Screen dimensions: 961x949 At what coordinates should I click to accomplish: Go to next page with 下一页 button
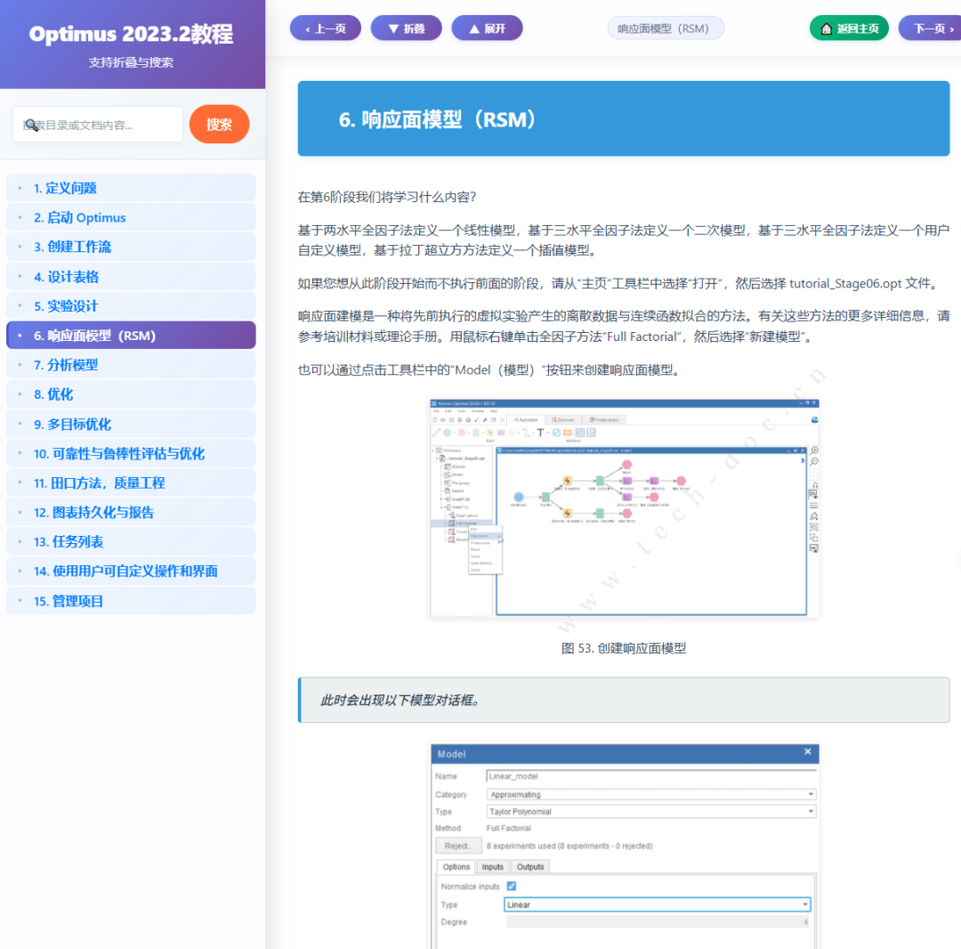932,28
